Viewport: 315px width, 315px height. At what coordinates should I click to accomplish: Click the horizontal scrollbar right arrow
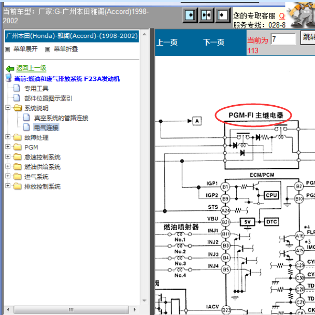coord(135,309)
